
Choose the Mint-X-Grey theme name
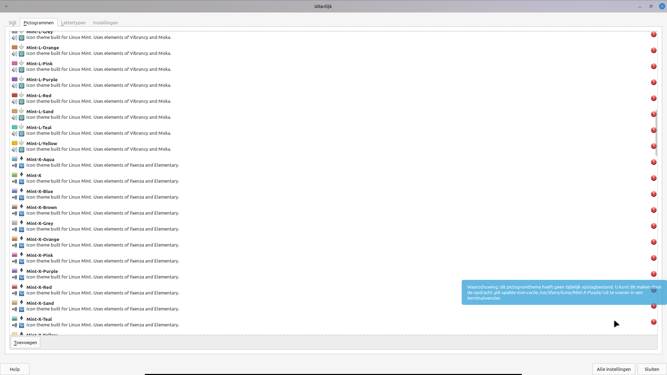(40, 223)
